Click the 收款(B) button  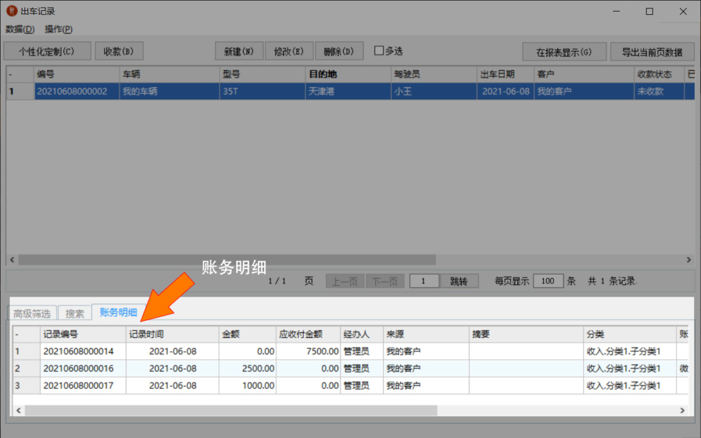pos(119,51)
